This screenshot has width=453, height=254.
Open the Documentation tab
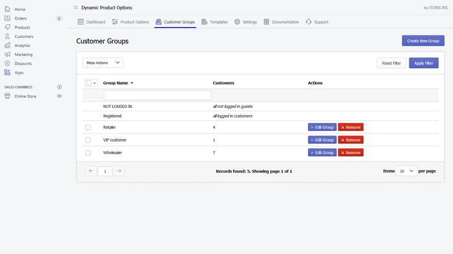coord(281,22)
